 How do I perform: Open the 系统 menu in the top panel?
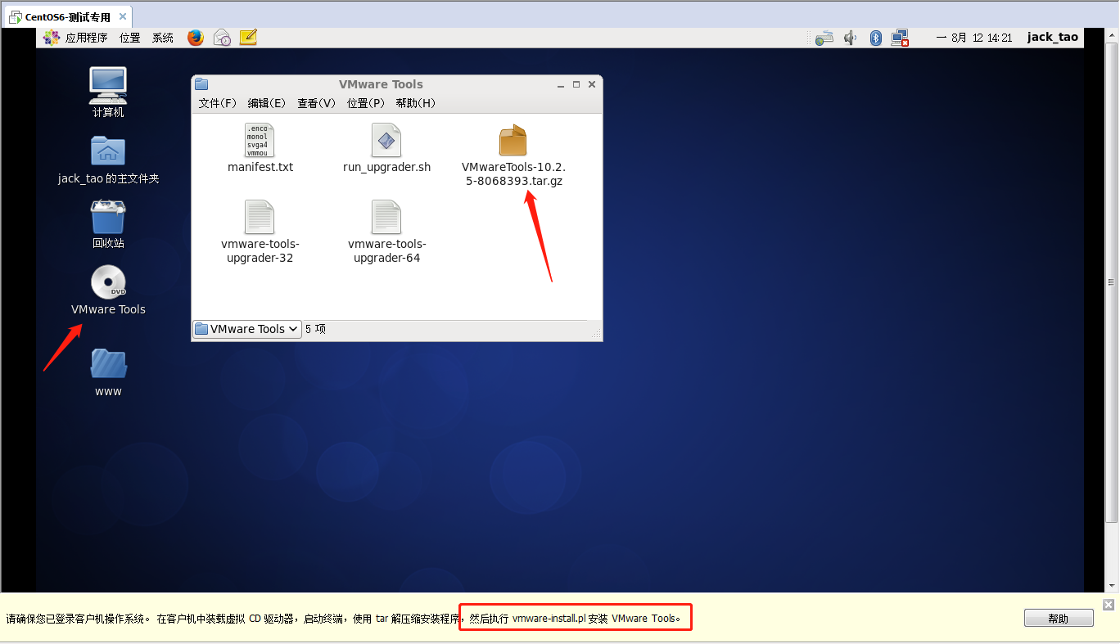pos(163,38)
